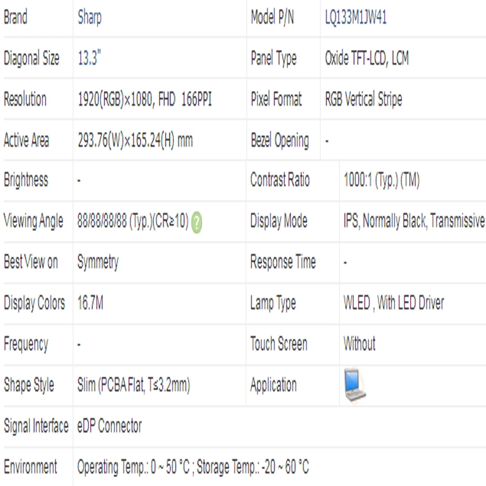The height and width of the screenshot is (486, 486).
Task: Click the 'Viewing Angle' label
Action: pyautogui.click(x=34, y=221)
